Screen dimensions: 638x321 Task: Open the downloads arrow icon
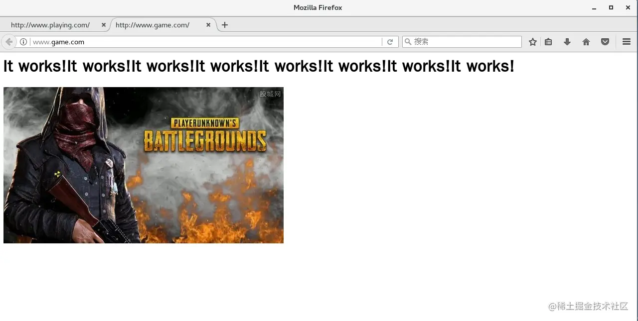(x=567, y=42)
